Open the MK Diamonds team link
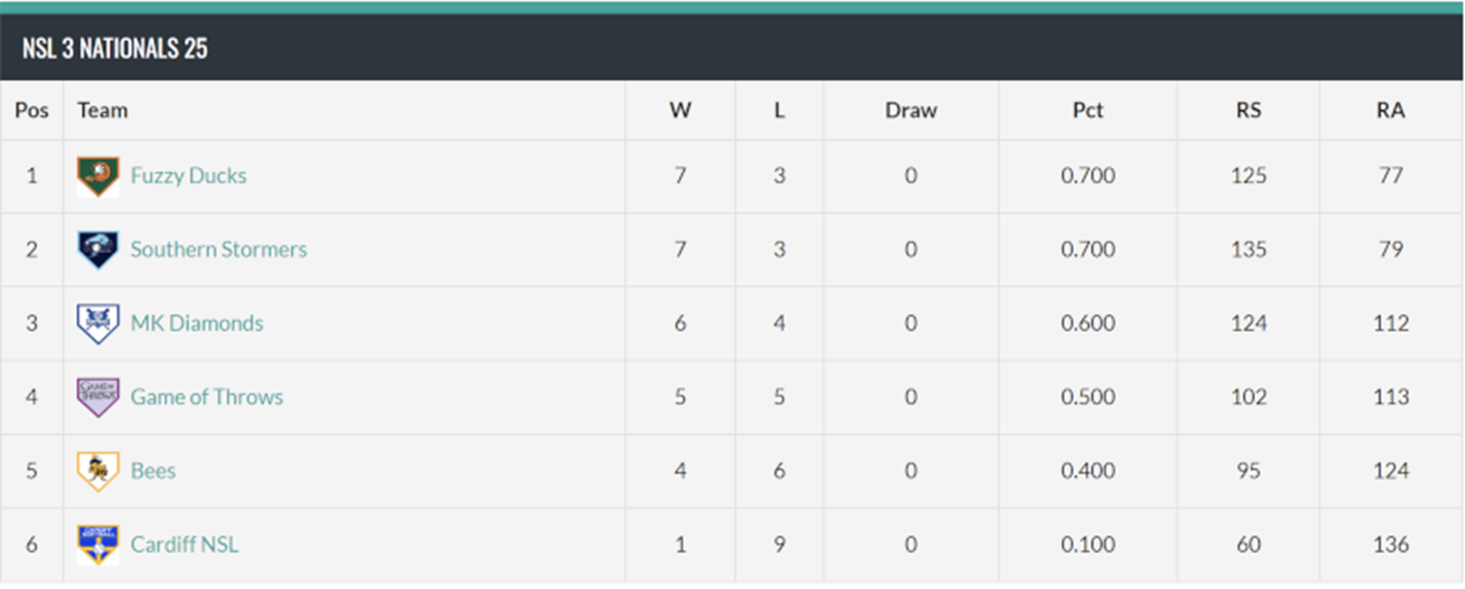This screenshot has width=1465, height=589. click(x=197, y=323)
